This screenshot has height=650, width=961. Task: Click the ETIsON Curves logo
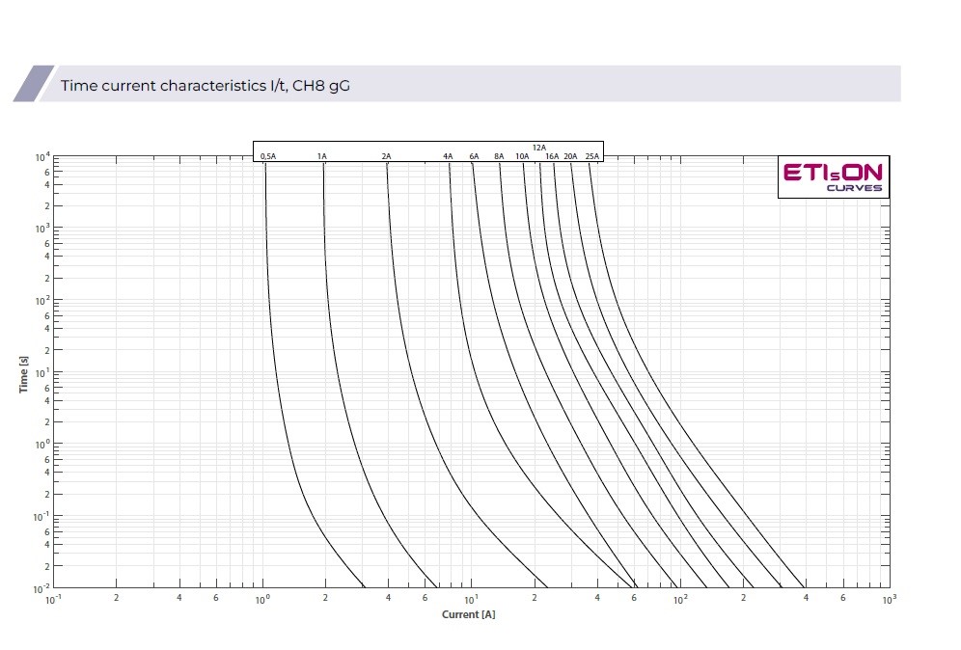click(833, 176)
